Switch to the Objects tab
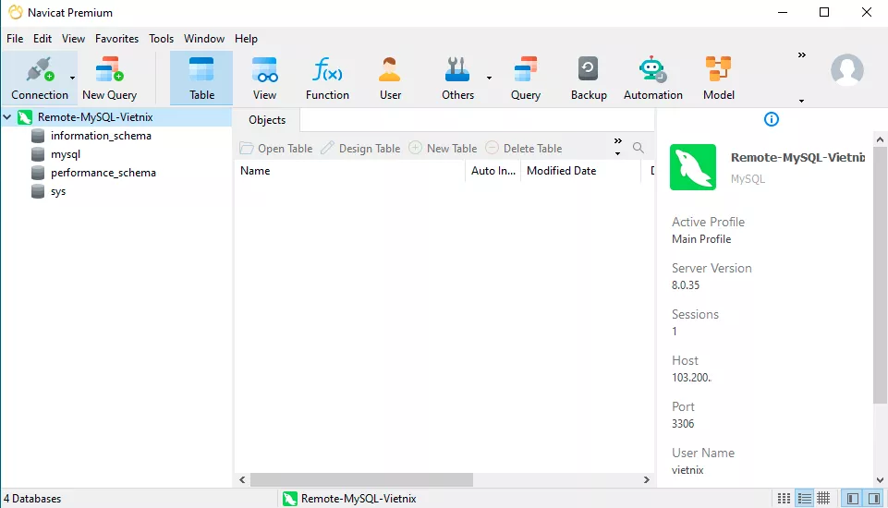The height and width of the screenshot is (508, 888). [x=267, y=120]
